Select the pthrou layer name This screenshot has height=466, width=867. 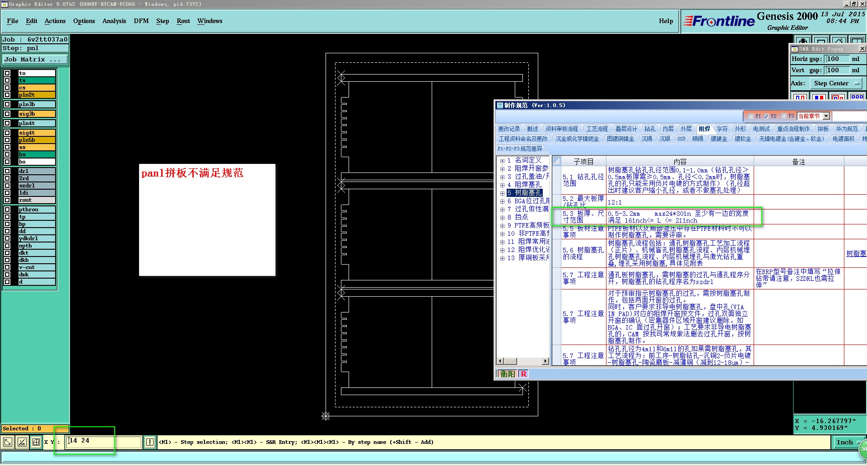pyautogui.click(x=37, y=210)
